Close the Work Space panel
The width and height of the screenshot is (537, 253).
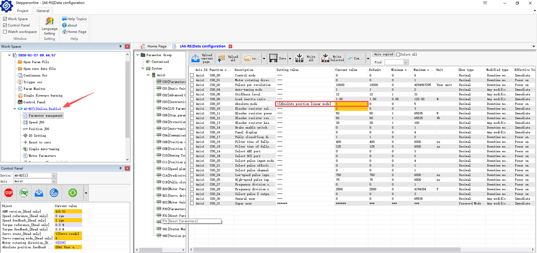pos(127,47)
